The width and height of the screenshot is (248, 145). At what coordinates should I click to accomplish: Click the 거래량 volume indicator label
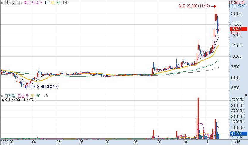(x=10, y=96)
